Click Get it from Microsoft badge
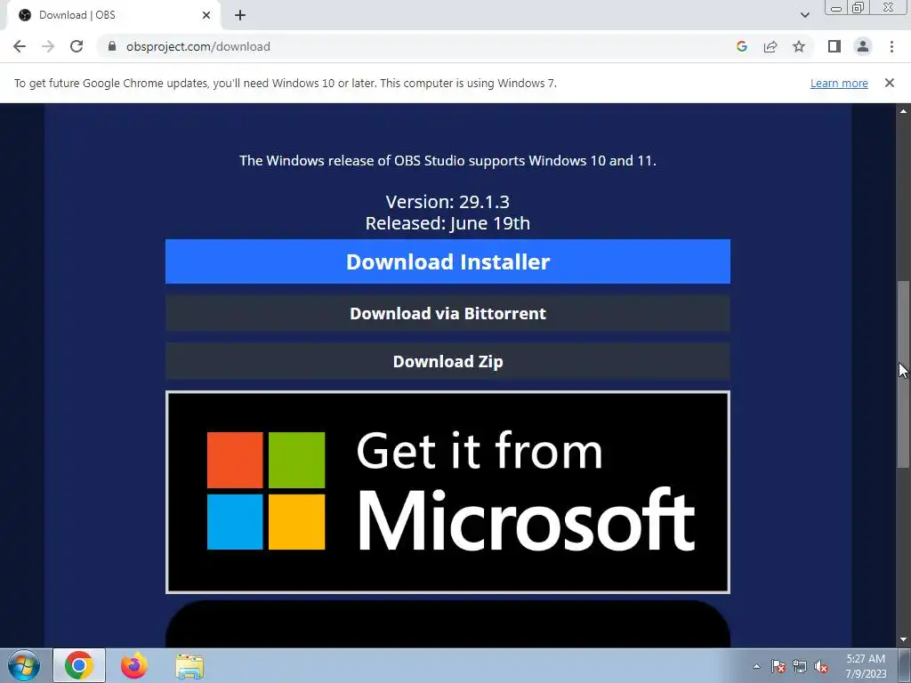This screenshot has height=683, width=911. click(447, 492)
